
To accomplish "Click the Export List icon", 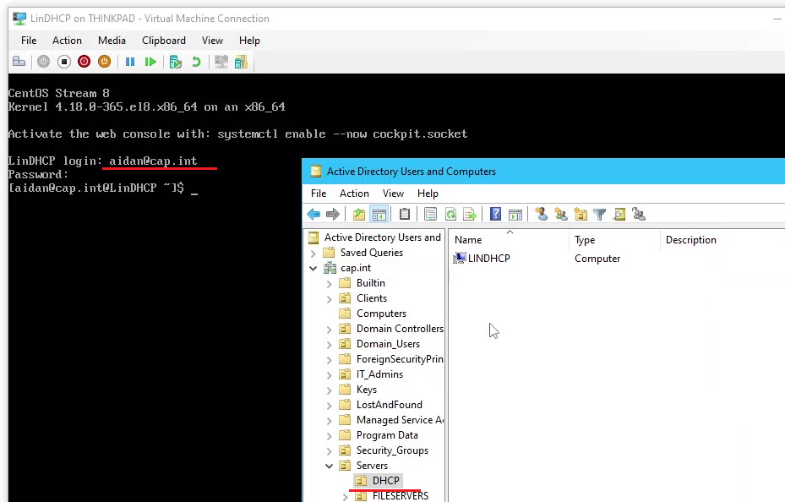I will point(470,214).
